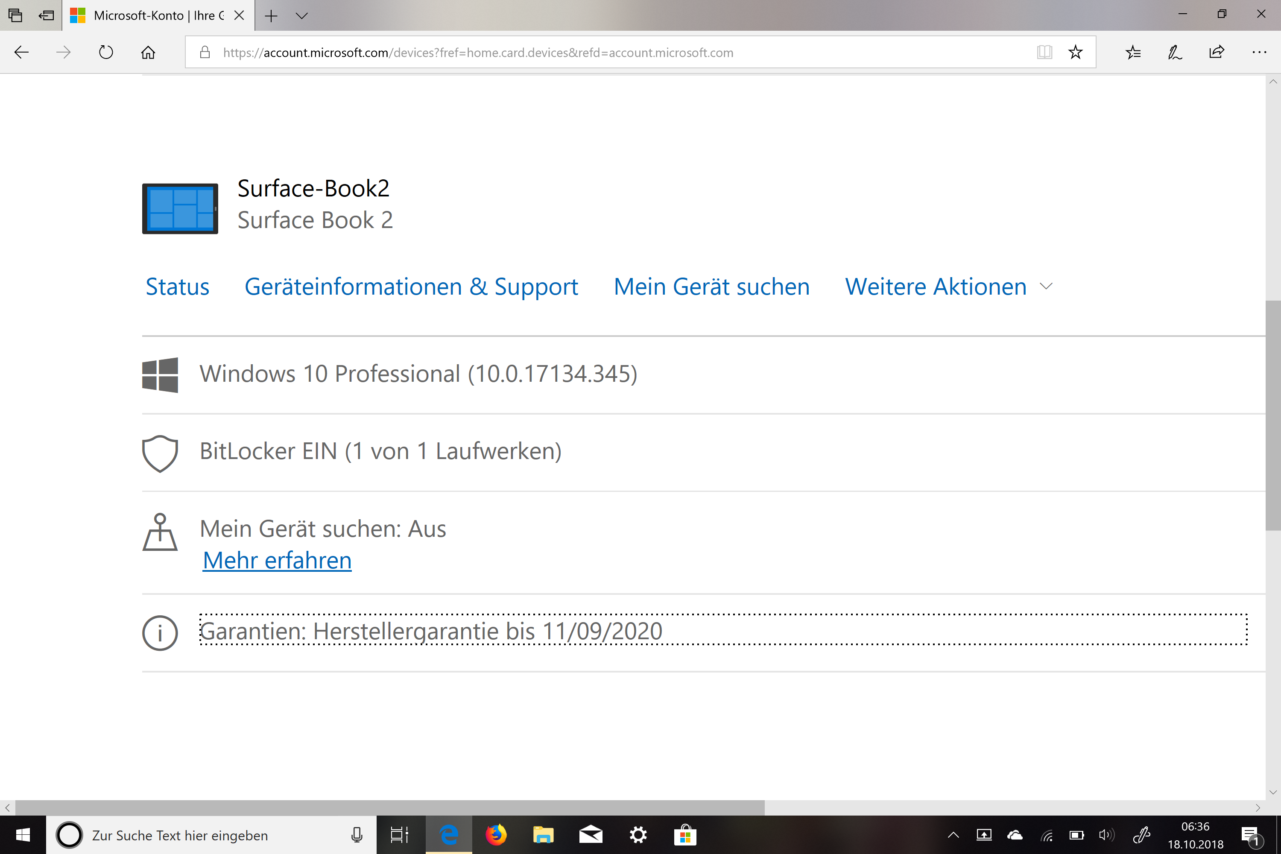Open the favorites hub
1281x854 pixels.
[x=1133, y=52]
